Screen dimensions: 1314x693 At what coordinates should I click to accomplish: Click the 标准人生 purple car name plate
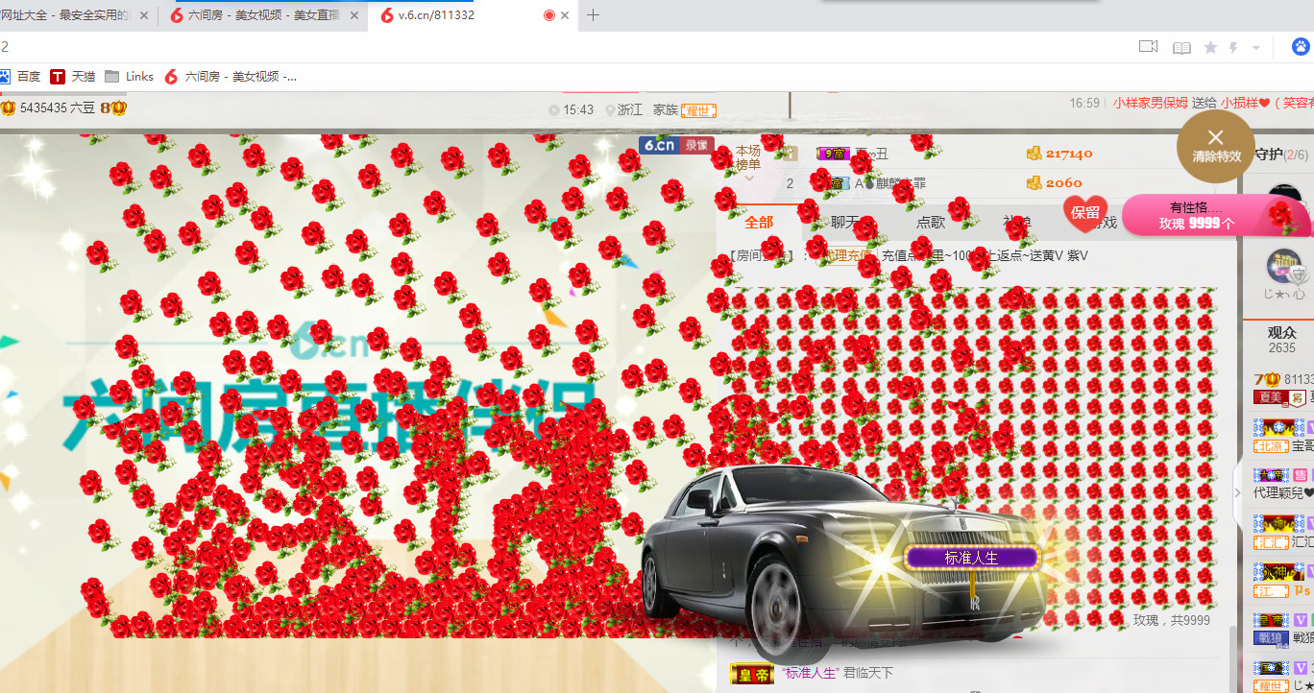point(971,558)
